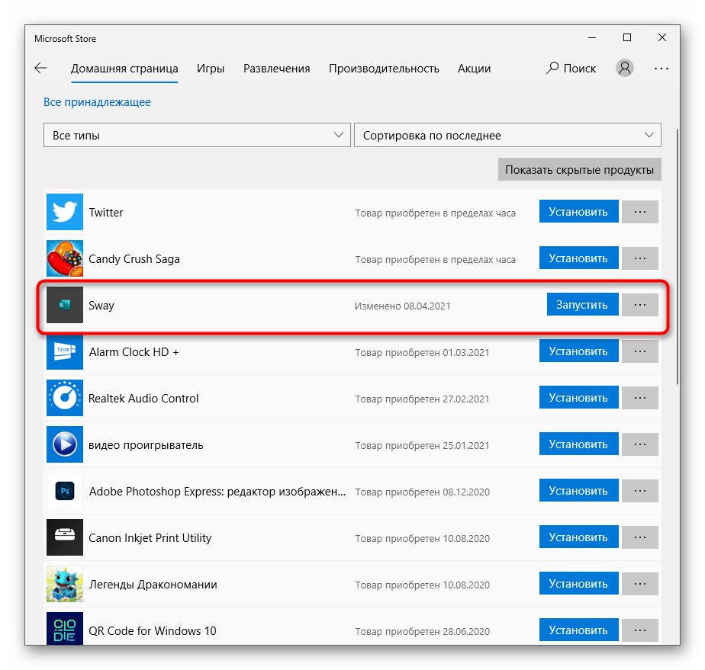This screenshot has width=705, height=670.
Task: Switch to Производительность tab
Action: (384, 69)
